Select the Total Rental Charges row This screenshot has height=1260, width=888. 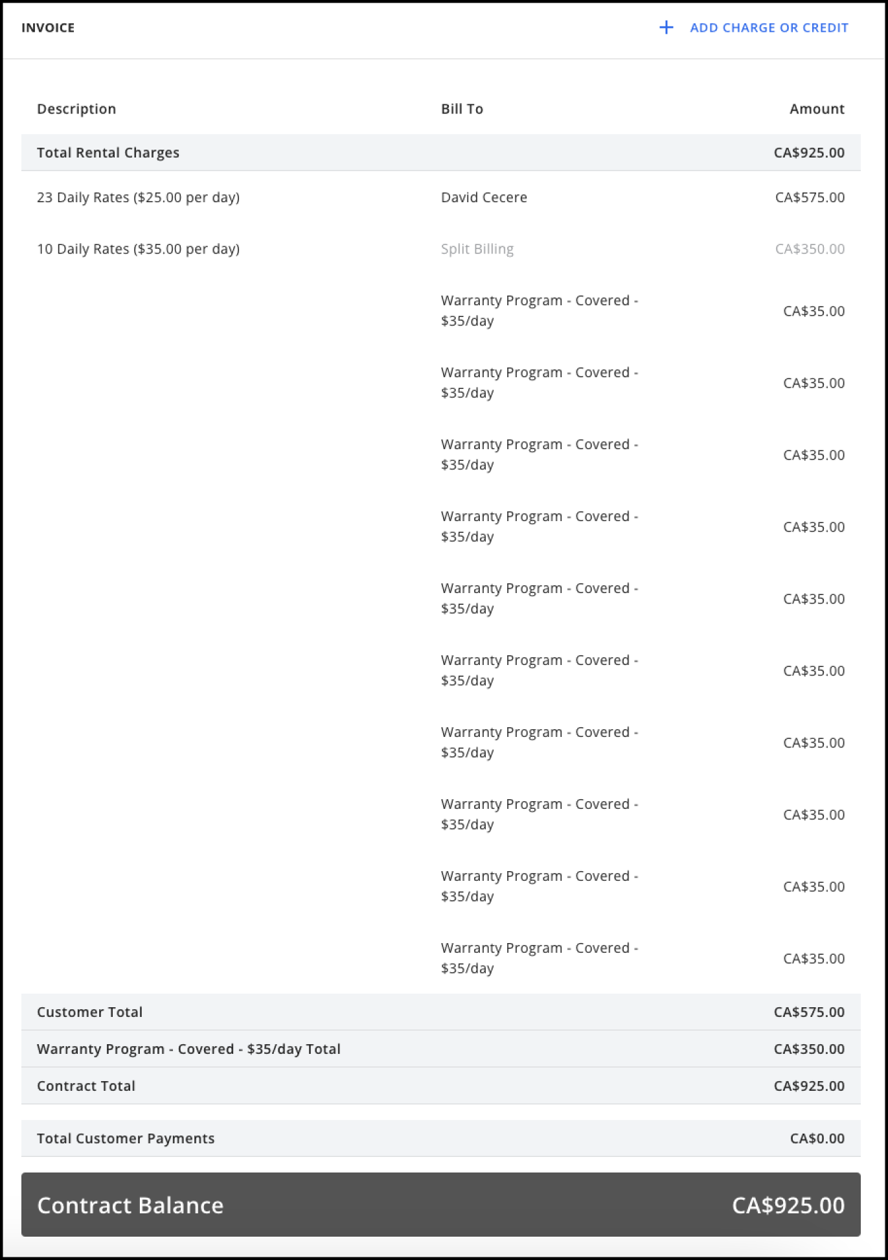coord(440,153)
